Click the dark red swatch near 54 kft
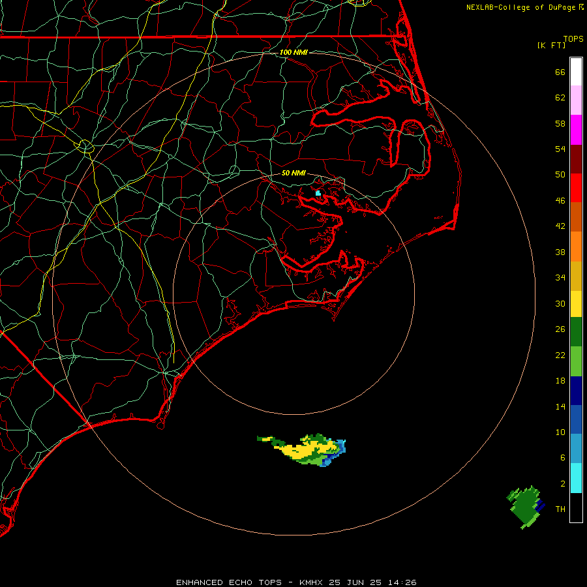This screenshot has width=587, height=587. (x=576, y=158)
